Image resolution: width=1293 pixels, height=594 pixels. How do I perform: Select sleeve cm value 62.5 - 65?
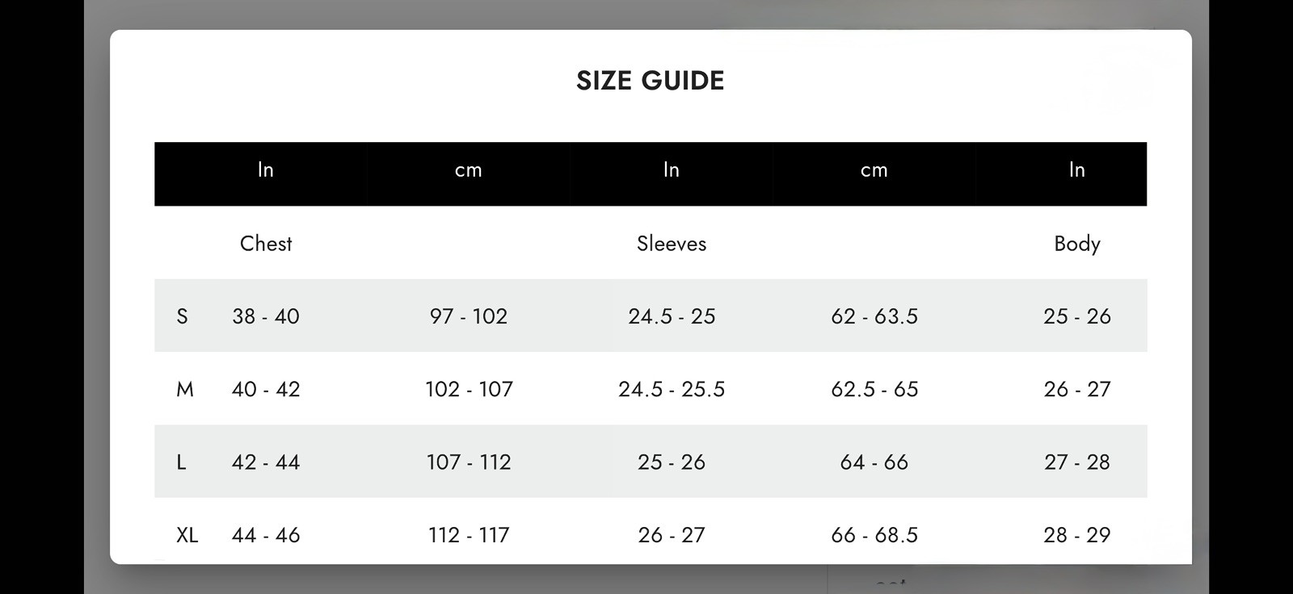point(874,390)
